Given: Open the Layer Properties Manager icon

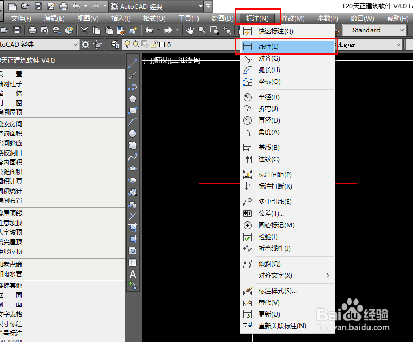Looking at the screenshot, I should click(x=115, y=45).
